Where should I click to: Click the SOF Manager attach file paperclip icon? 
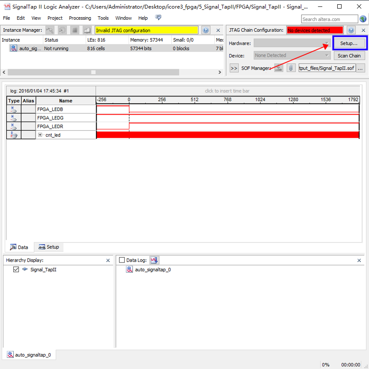point(291,68)
